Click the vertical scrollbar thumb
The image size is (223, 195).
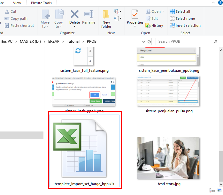tap(221, 167)
